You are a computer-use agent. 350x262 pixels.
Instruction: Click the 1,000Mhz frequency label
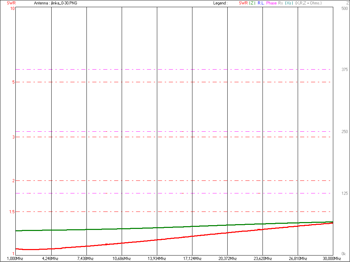(x=15, y=259)
